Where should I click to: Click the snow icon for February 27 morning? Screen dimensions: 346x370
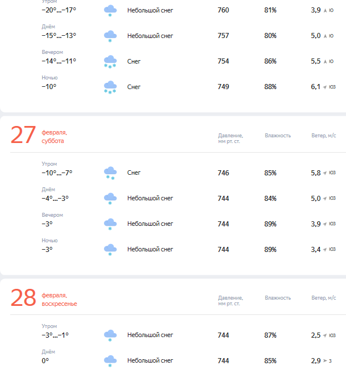pyautogui.click(x=110, y=173)
